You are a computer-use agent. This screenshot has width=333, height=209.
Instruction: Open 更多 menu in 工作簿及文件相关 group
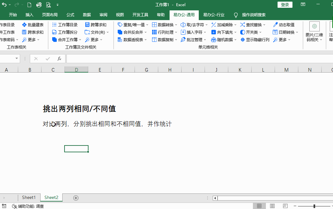pyautogui.click(x=93, y=40)
